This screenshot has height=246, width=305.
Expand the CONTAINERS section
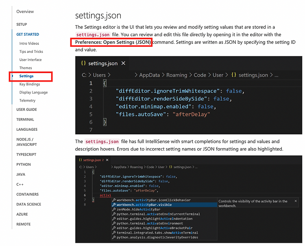pyautogui.click(x=27, y=194)
